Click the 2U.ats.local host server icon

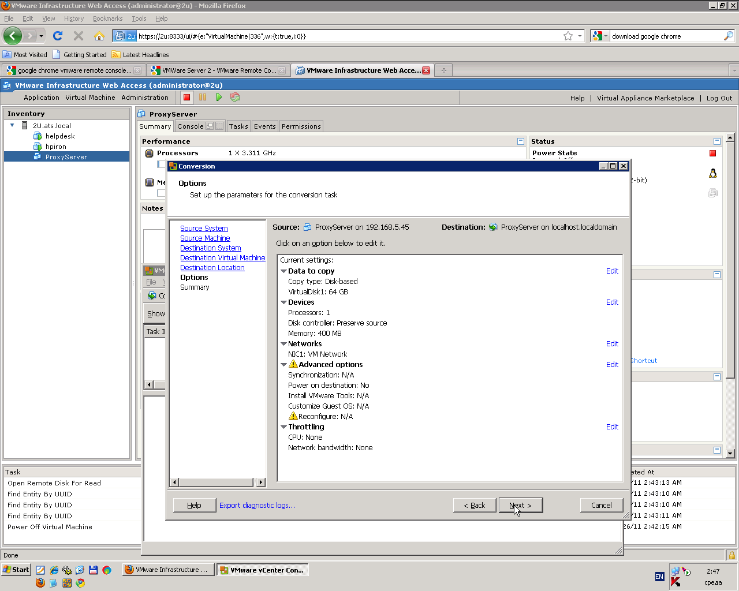[x=25, y=125]
